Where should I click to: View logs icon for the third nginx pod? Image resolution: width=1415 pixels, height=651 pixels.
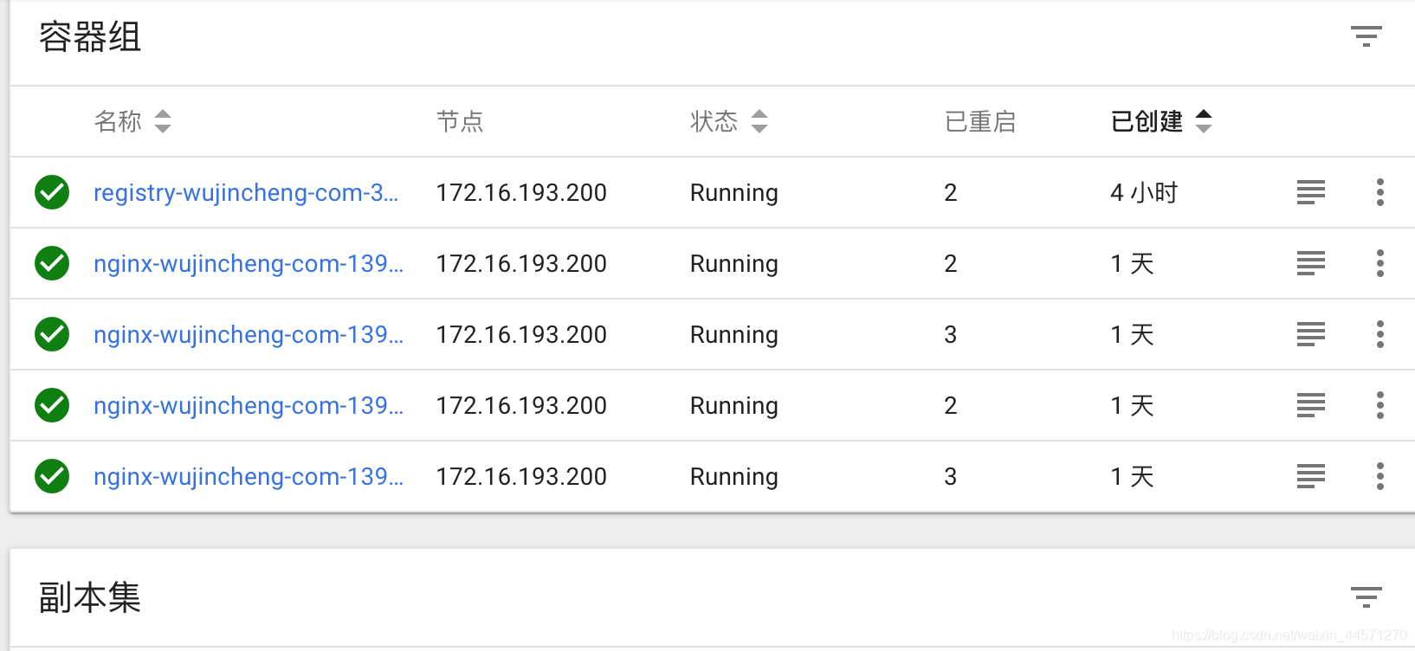[1311, 405]
